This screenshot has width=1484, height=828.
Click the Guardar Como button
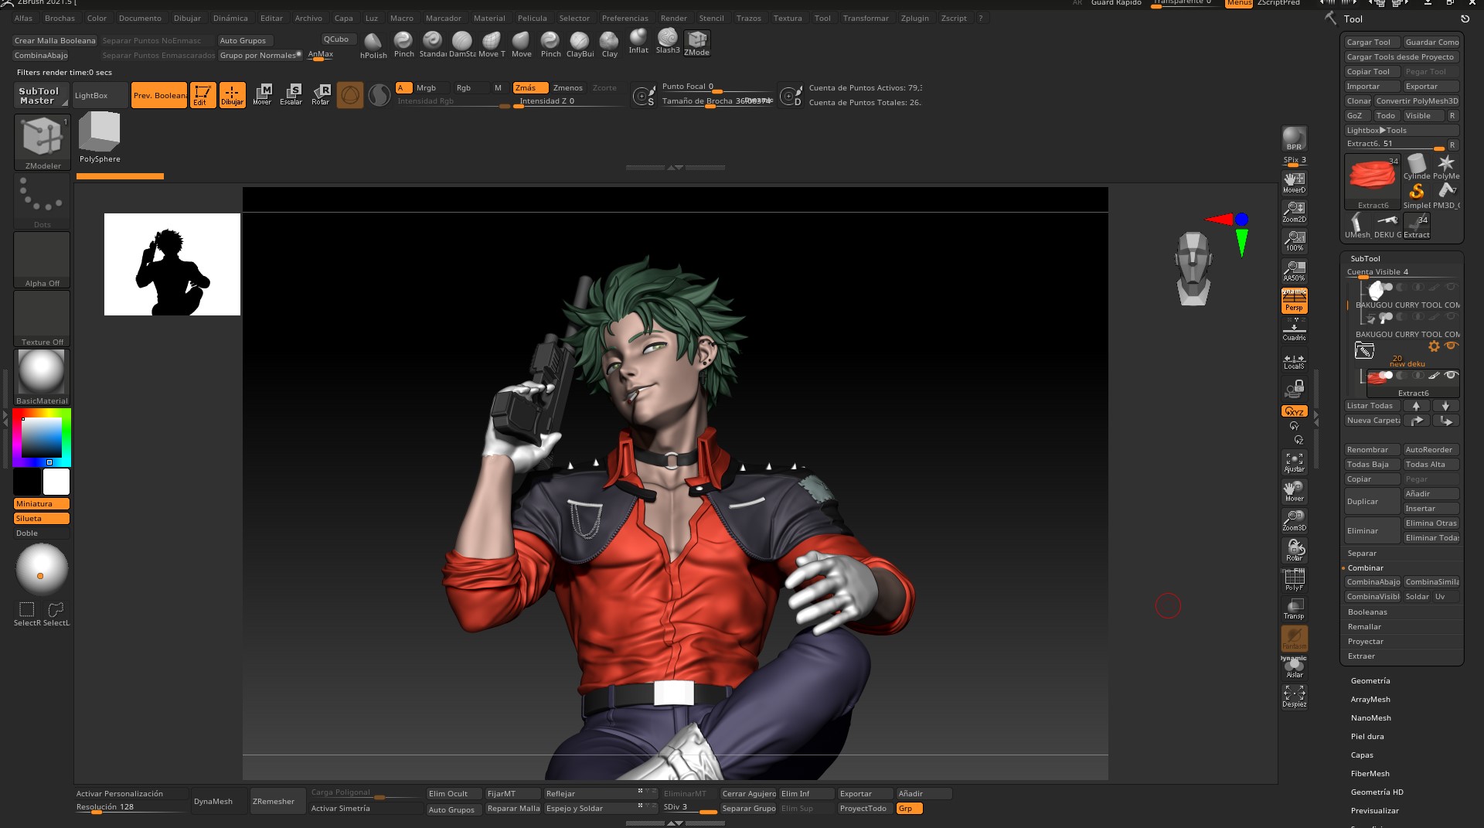pos(1431,43)
